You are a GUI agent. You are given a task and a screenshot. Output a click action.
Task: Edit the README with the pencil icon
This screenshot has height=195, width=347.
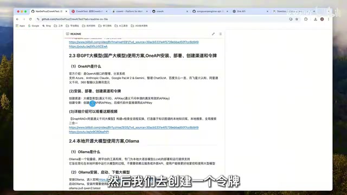pos(213,34)
